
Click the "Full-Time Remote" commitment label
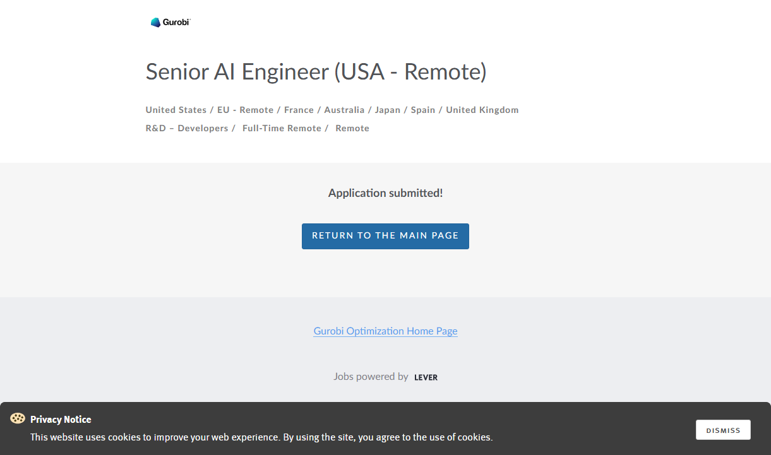(282, 128)
